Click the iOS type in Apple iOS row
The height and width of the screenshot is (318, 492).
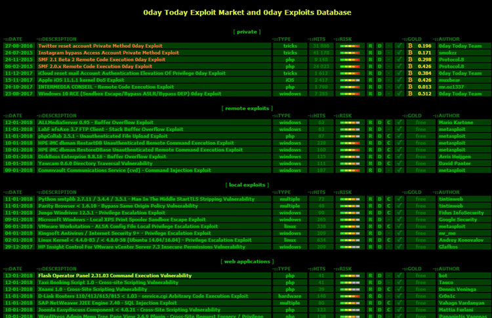(290, 80)
